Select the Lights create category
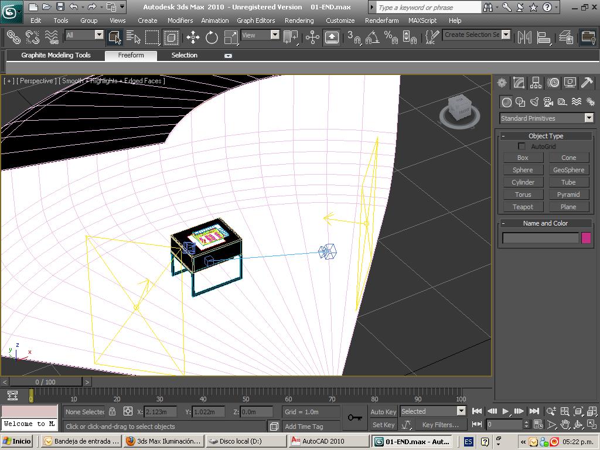This screenshot has width=600, height=450. tap(534, 102)
